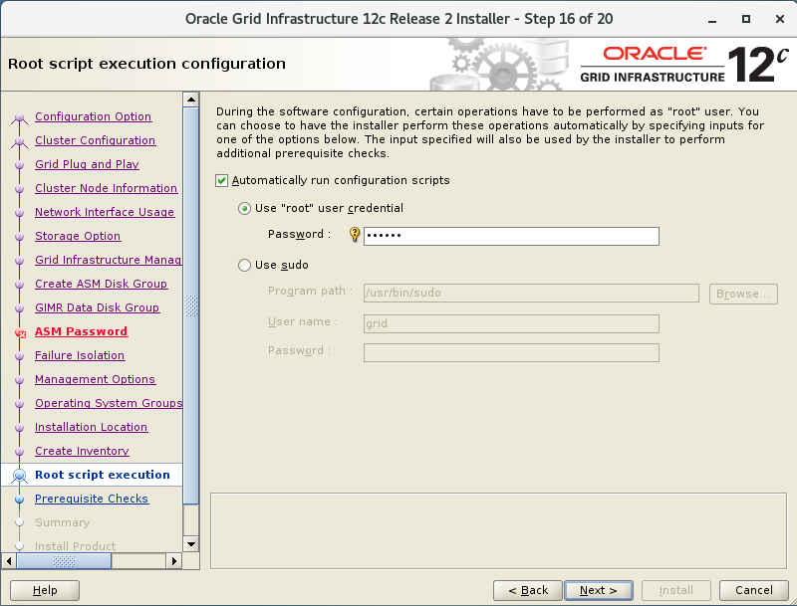Viewport: 797px width, 606px height.
Task: Click the sidebar scroll down arrow
Action: (x=190, y=544)
